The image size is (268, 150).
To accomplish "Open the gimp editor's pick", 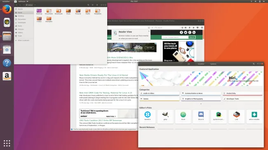I will click(165, 117).
